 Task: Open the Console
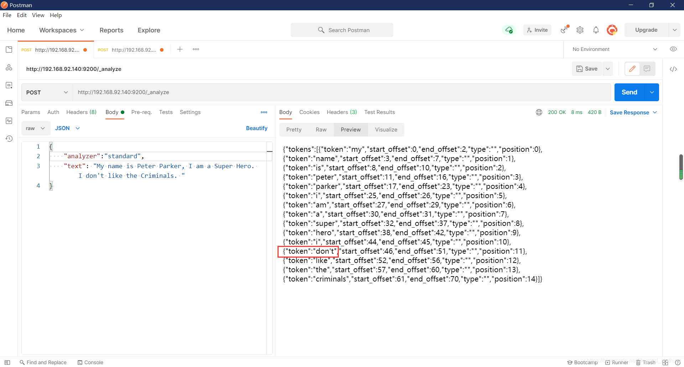90,362
